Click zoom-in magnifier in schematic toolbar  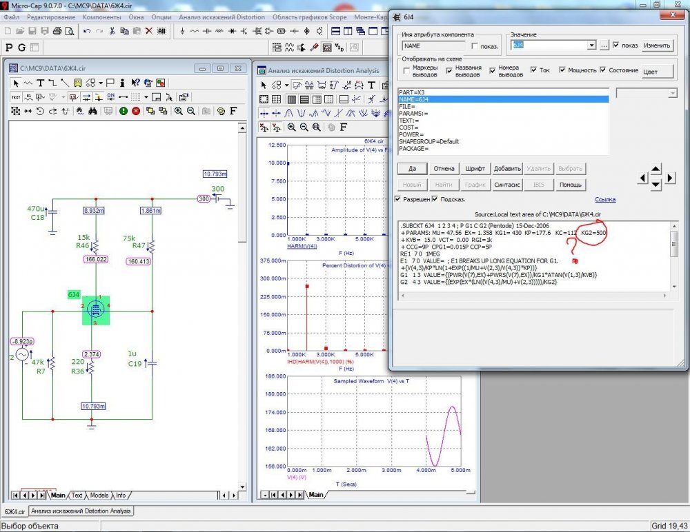[x=179, y=111]
